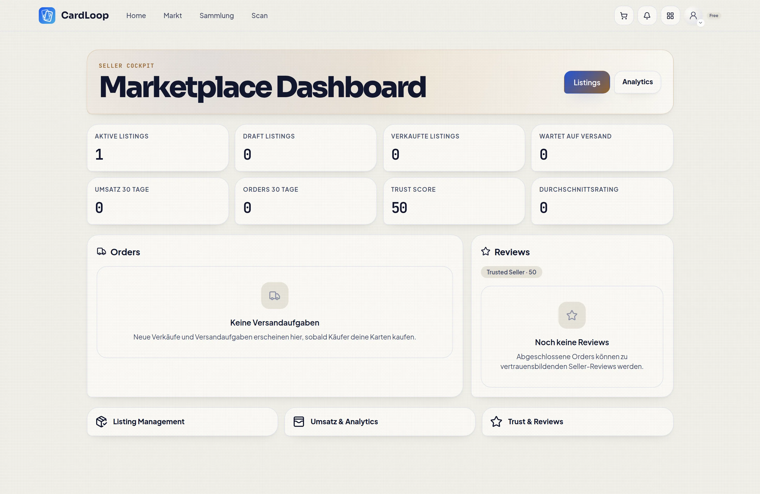Viewport: 760px width, 494px height.
Task: Click the Free plan badge
Action: (714, 15)
